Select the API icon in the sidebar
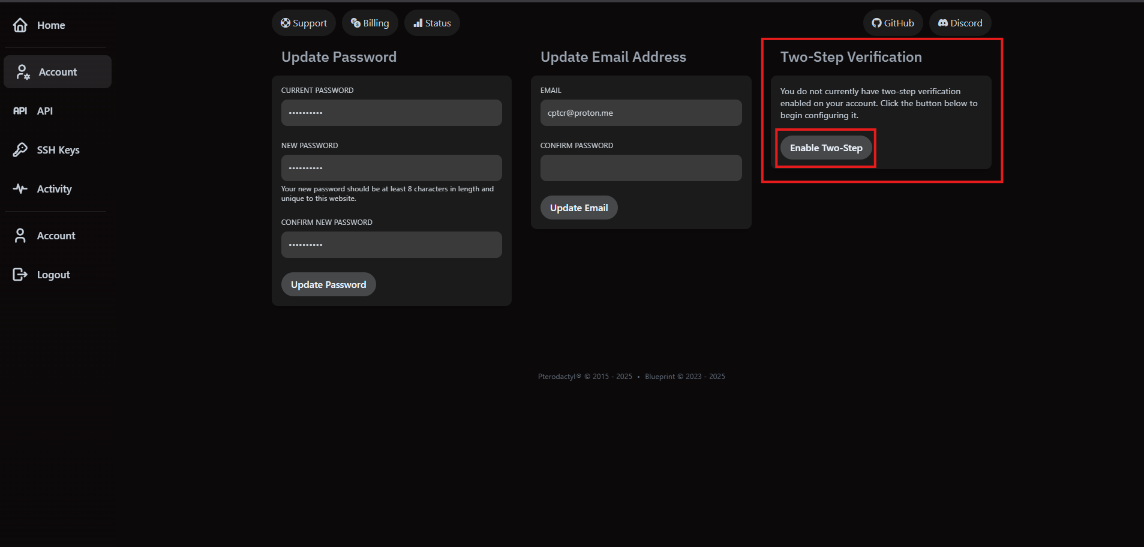The height and width of the screenshot is (547, 1144). pyautogui.click(x=20, y=110)
